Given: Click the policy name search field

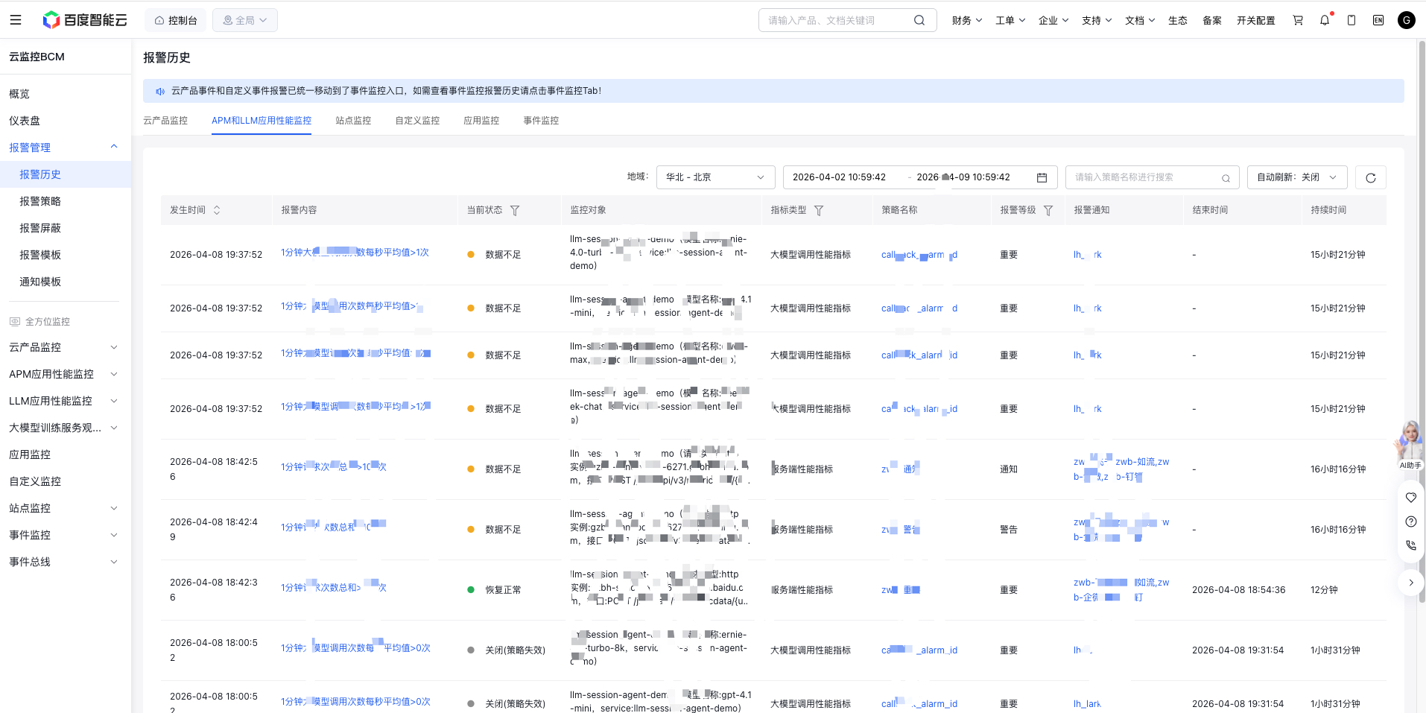Looking at the screenshot, I should tap(1144, 177).
